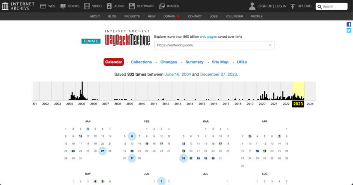This screenshot has height=185, width=353.
Task: Click the search magnifier icon
Action: 320,6
